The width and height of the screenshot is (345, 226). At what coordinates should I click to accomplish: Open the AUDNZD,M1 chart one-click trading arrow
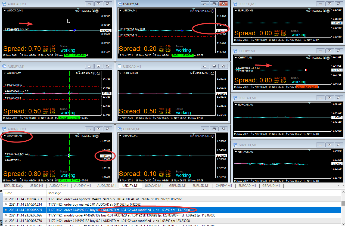(x=5, y=136)
